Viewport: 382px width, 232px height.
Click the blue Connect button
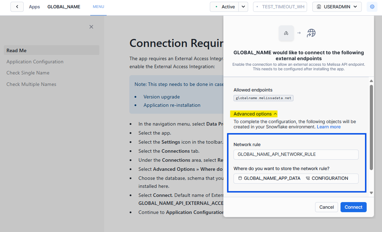353,207
